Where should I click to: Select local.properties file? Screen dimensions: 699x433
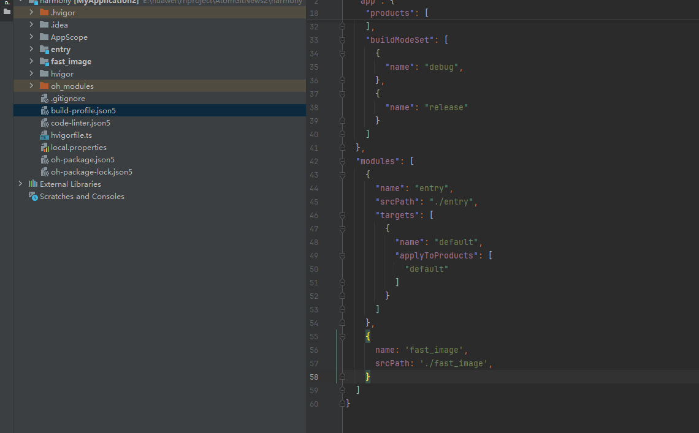78,148
